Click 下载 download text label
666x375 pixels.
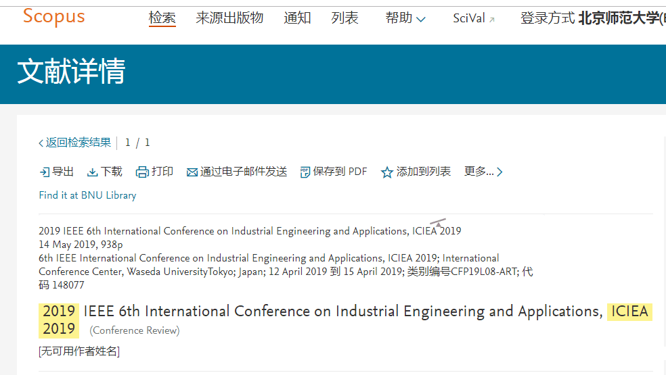pos(111,172)
